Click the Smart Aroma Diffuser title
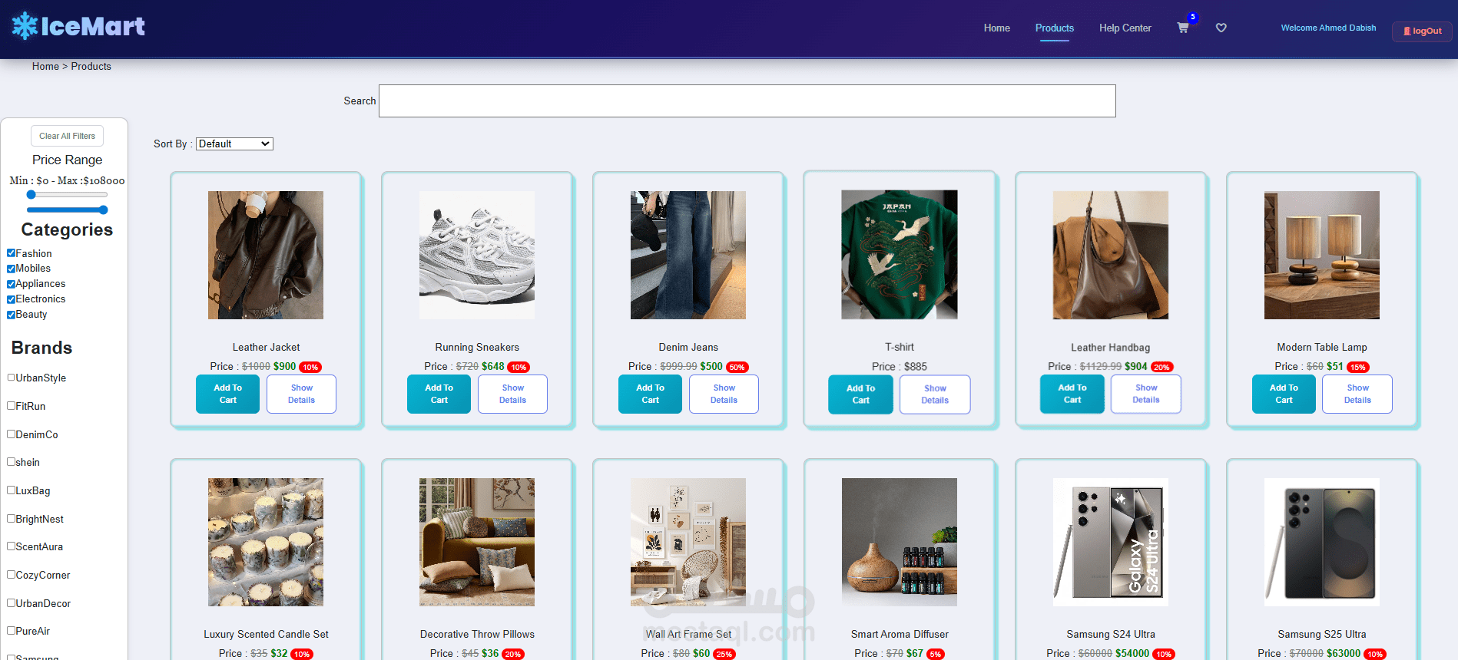This screenshot has height=660, width=1458. (900, 634)
